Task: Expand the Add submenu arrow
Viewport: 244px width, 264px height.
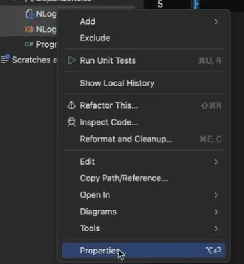Action: click(x=216, y=22)
